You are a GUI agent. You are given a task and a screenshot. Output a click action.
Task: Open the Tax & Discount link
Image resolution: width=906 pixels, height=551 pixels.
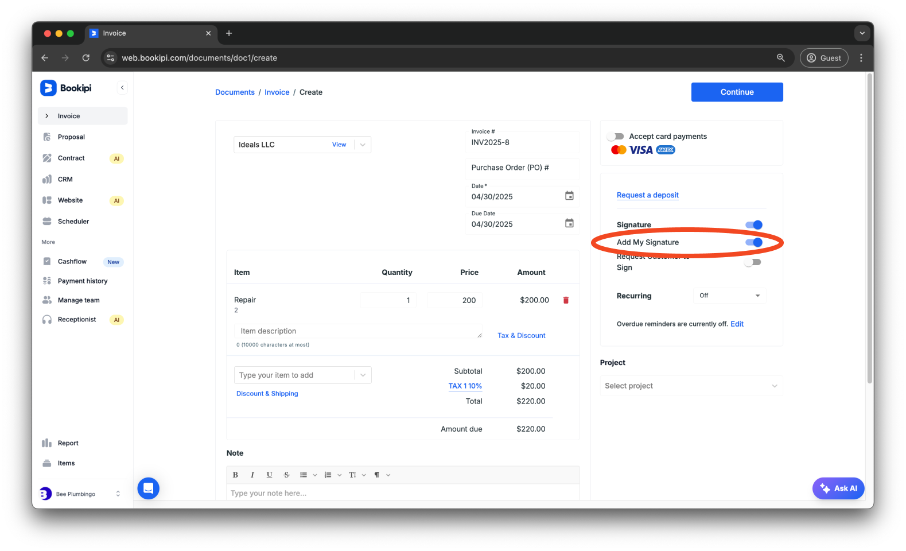(x=521, y=336)
